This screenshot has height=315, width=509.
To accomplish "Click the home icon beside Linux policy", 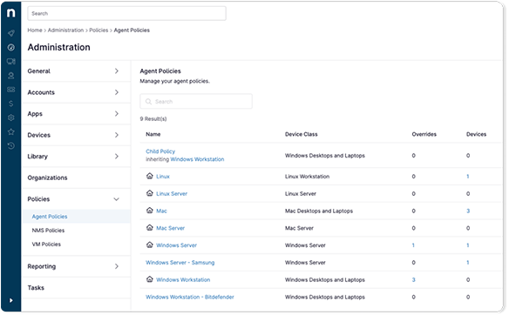I will pyautogui.click(x=149, y=176).
